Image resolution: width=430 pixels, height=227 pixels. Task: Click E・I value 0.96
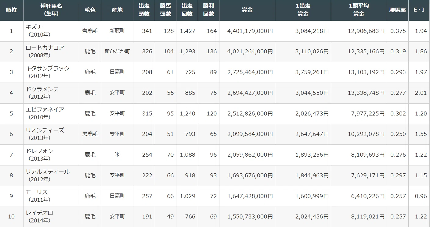421,196
